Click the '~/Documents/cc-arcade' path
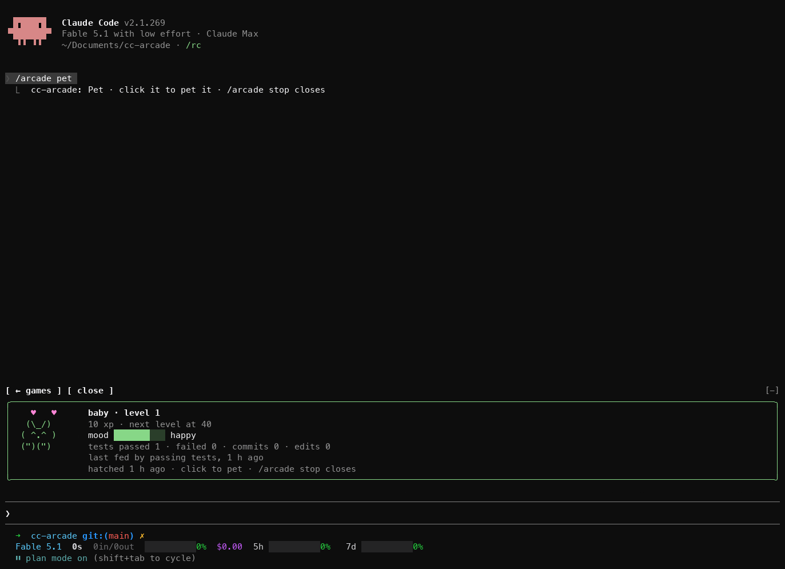 [x=116, y=45]
